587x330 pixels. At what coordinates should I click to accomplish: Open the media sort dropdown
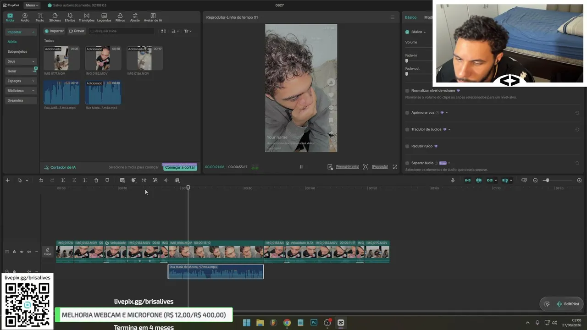[x=175, y=31]
